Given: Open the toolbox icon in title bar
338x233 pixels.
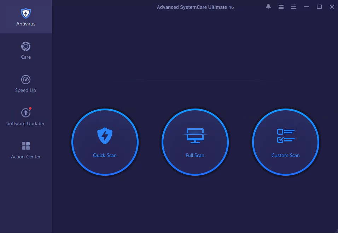Looking at the screenshot, I should coord(281,6).
